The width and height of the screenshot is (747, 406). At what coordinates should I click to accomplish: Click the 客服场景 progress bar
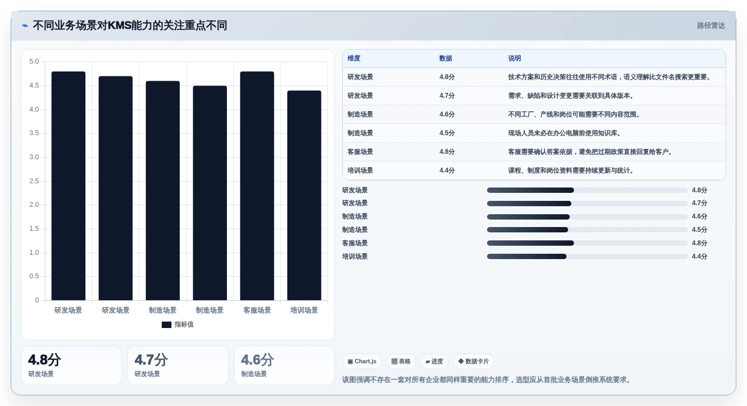[x=587, y=243]
